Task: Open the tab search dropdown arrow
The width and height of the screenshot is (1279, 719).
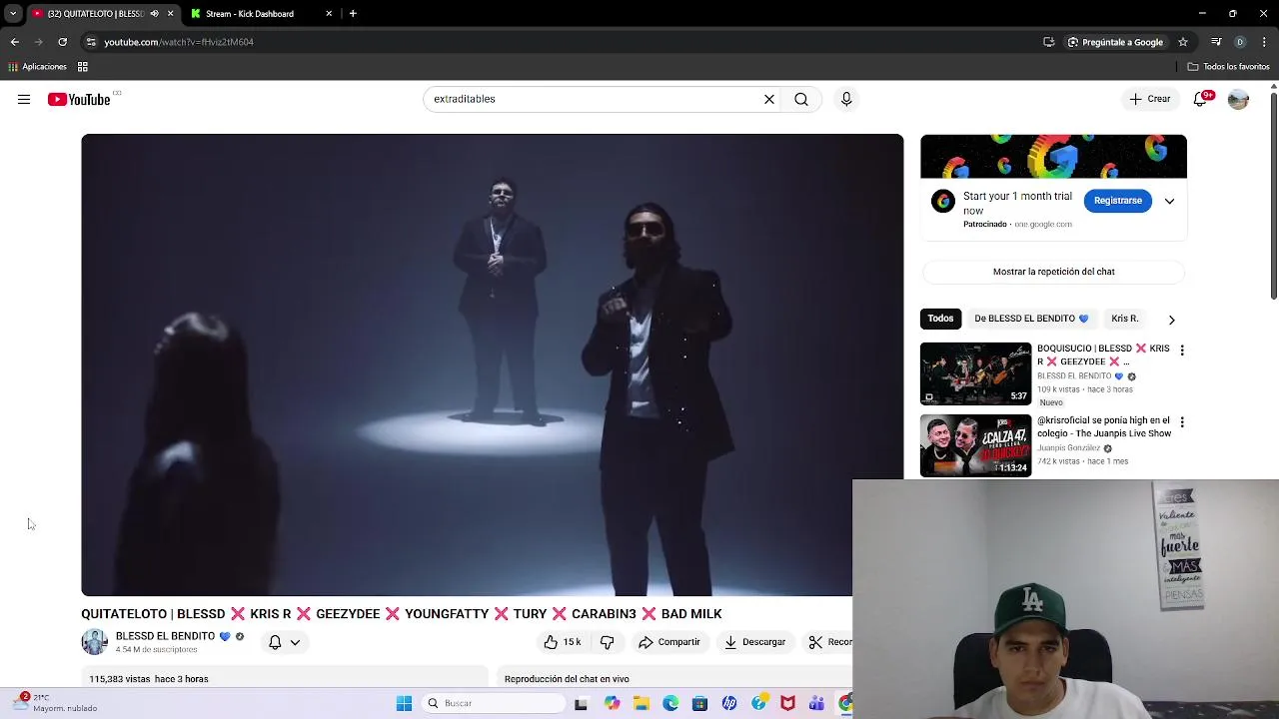Action: (13, 14)
